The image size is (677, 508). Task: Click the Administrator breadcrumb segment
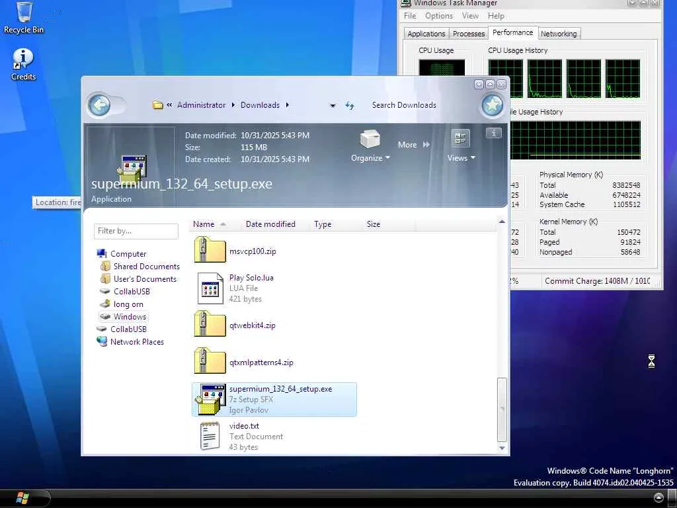coord(201,105)
